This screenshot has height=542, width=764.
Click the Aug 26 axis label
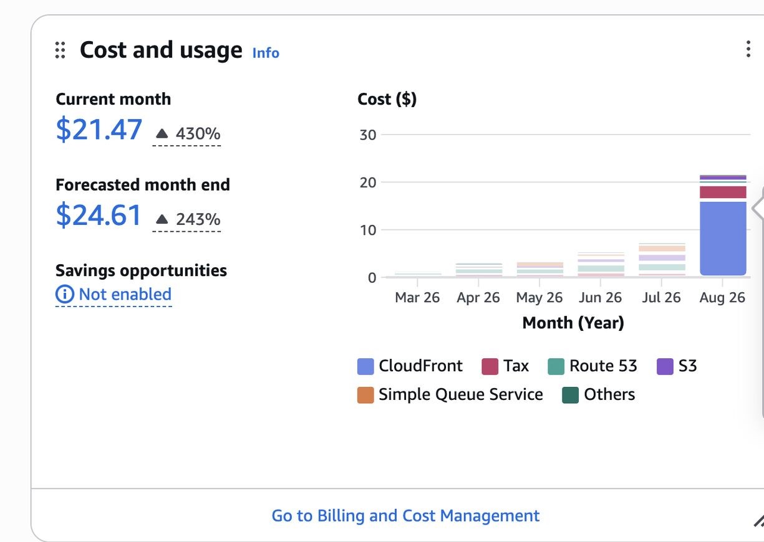coord(722,298)
